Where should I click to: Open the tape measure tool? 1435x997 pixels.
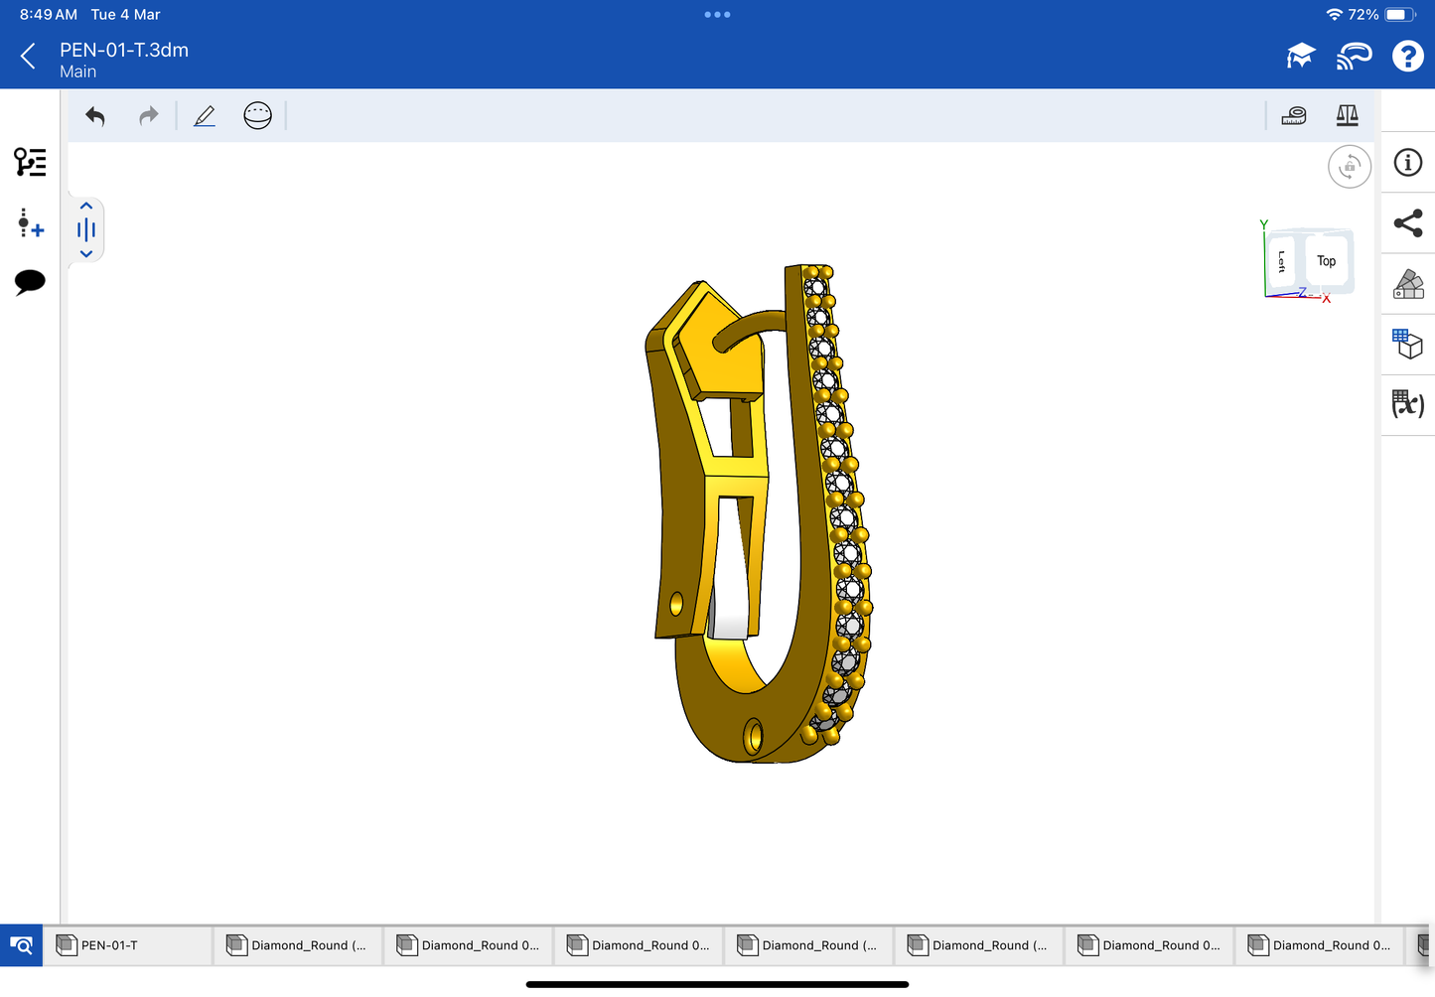pyautogui.click(x=1293, y=116)
